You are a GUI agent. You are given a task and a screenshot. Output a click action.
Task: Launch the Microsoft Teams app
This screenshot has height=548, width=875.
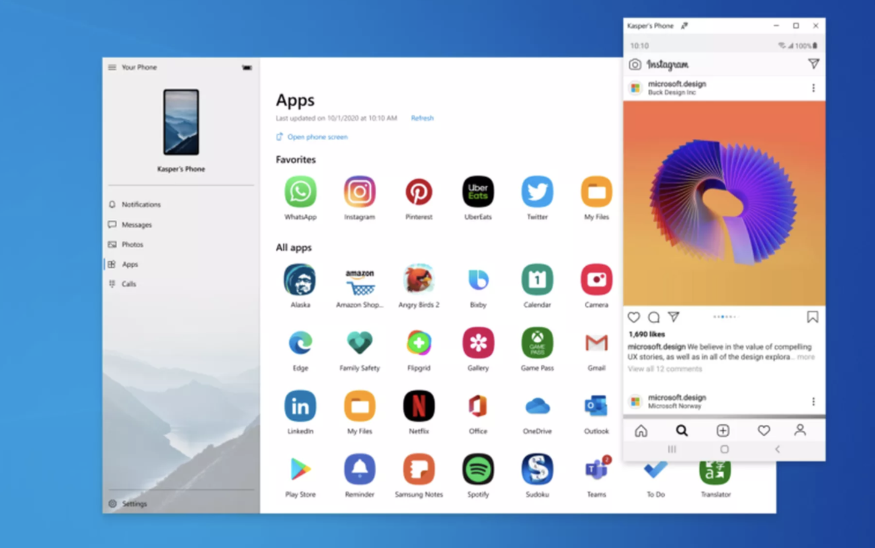[596, 469]
